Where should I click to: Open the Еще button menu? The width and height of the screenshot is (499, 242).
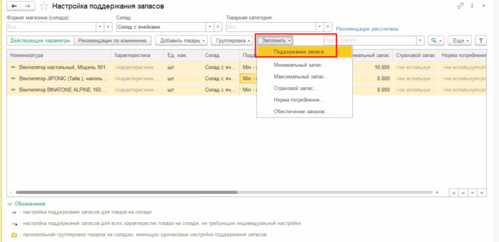[x=461, y=40]
